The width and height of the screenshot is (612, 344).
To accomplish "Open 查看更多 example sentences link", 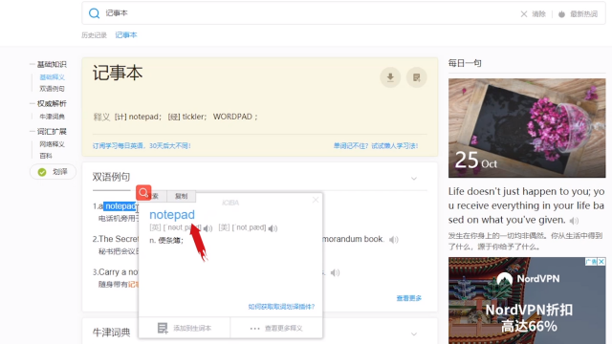I will [x=409, y=298].
